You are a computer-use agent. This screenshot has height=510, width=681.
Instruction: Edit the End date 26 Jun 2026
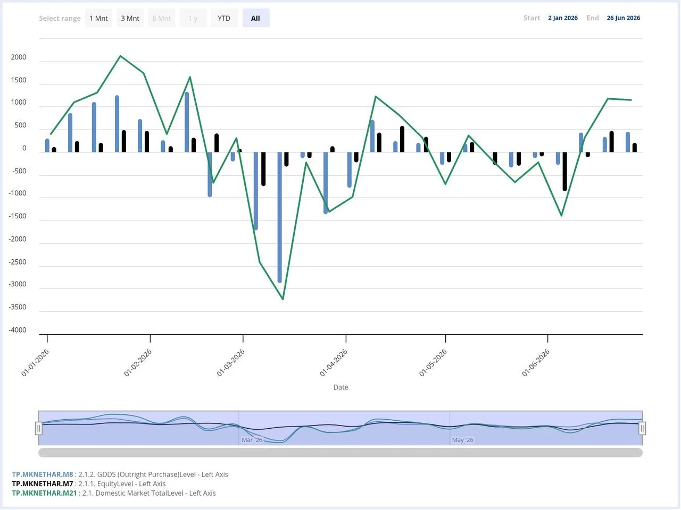pyautogui.click(x=624, y=18)
